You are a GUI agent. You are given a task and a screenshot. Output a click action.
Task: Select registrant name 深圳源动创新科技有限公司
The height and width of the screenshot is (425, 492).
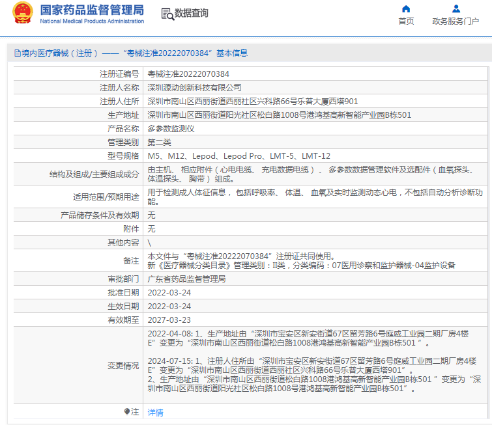click(195, 88)
